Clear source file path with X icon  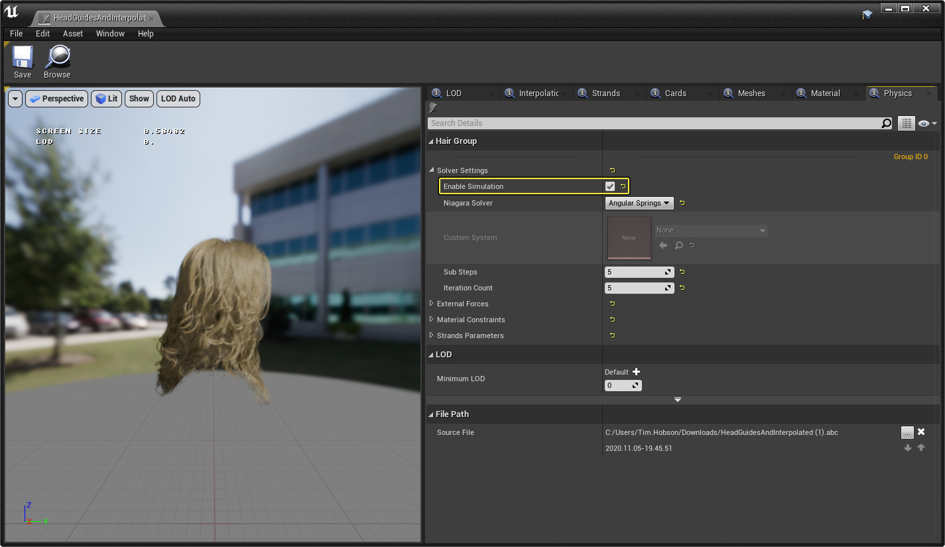pyautogui.click(x=921, y=432)
